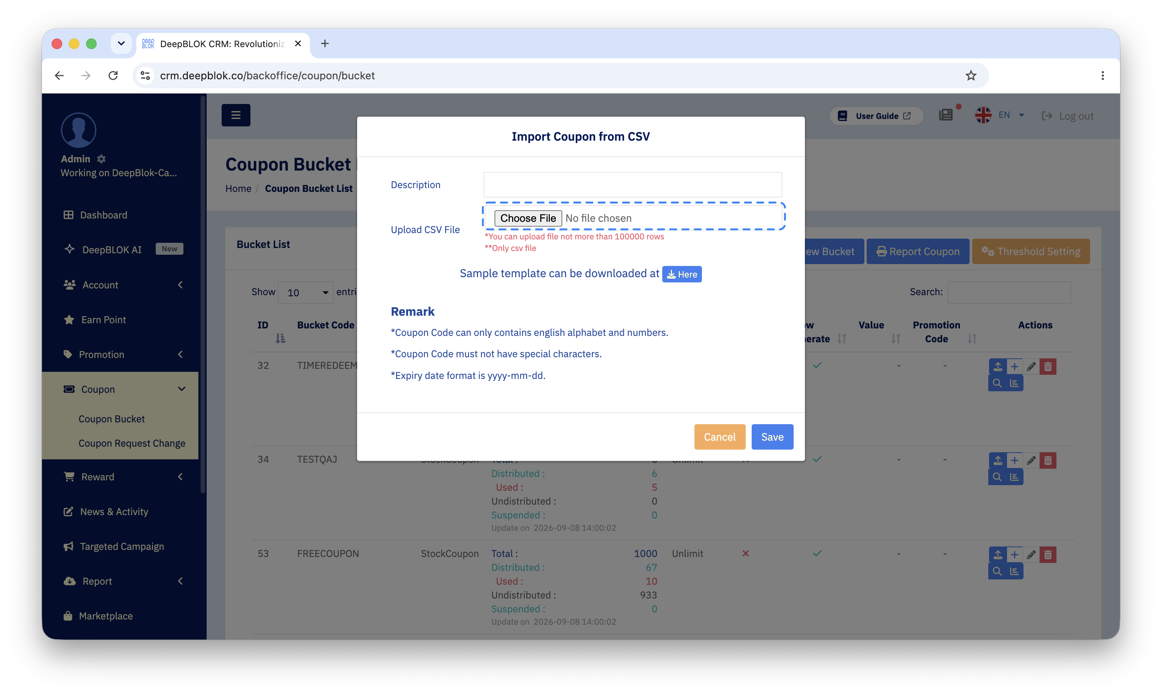Click the upload icon in TESTQAJ row
Image resolution: width=1162 pixels, height=695 pixels.
(998, 460)
